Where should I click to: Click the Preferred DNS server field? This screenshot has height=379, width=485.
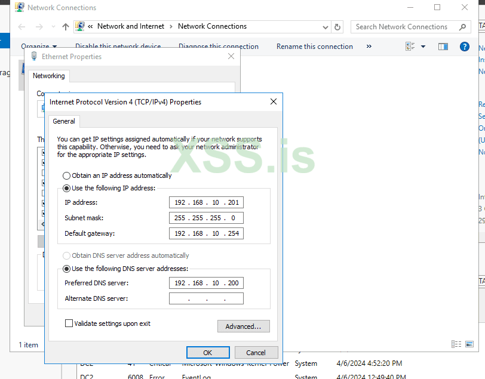pyautogui.click(x=206, y=283)
